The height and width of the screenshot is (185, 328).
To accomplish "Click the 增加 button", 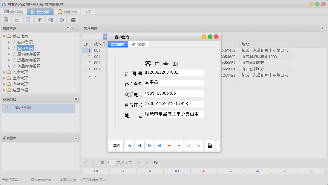I will (116, 145).
